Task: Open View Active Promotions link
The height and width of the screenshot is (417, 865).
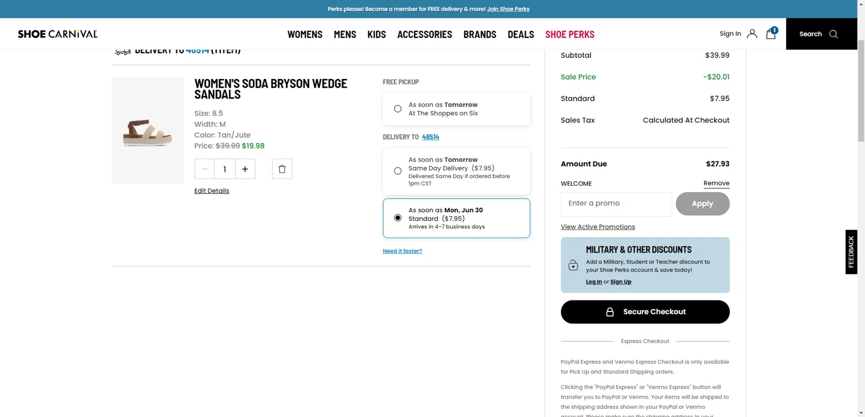Action: (x=598, y=227)
